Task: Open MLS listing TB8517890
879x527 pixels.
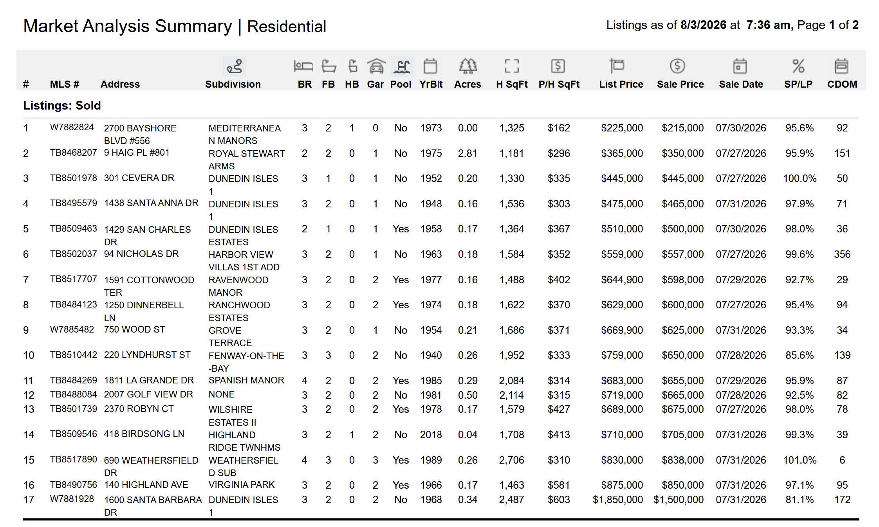Action: coord(73,459)
